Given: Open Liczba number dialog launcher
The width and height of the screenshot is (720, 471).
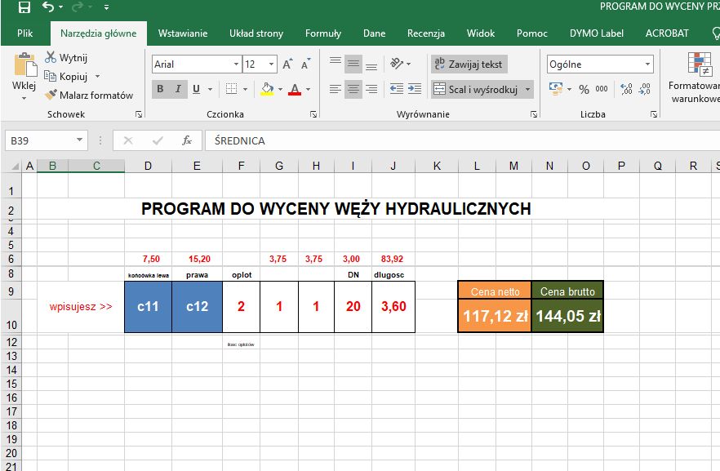Looking at the screenshot, I should (x=653, y=114).
